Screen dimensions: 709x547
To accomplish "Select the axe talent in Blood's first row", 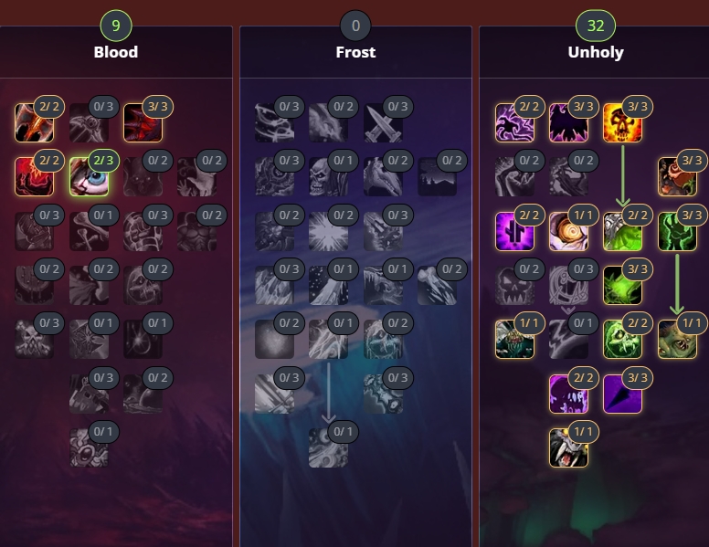I will pyautogui.click(x=35, y=122).
